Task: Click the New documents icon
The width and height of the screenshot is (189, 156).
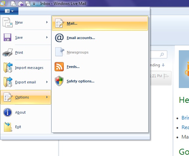Action: point(8,22)
